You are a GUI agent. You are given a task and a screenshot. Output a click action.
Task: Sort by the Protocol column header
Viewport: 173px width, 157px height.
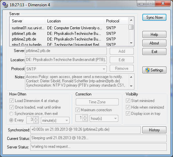[116, 21]
